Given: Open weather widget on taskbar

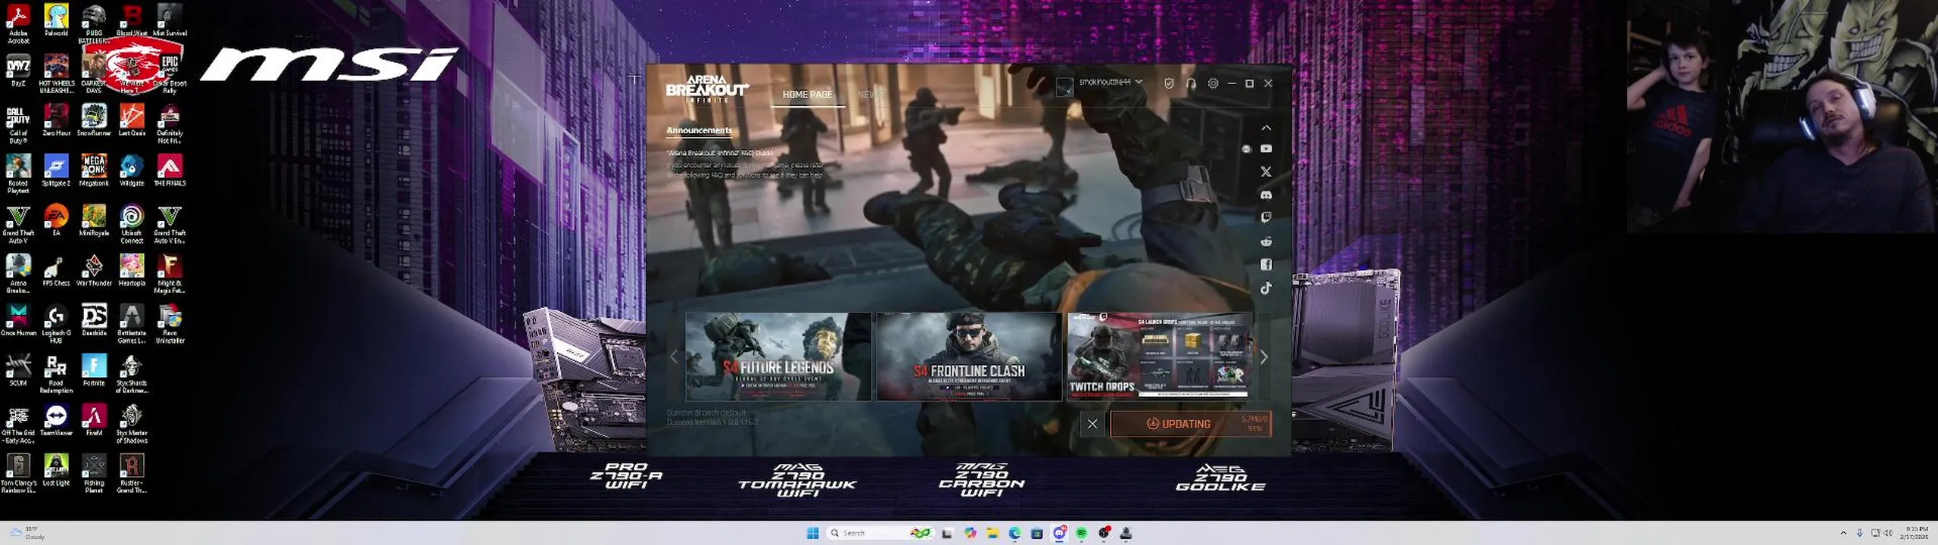Looking at the screenshot, I should (26, 533).
